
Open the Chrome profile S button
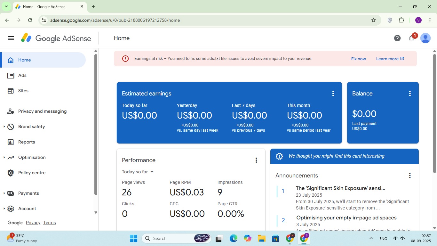418,20
